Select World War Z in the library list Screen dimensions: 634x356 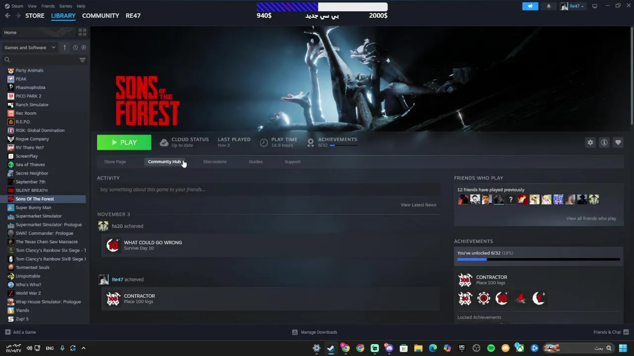coord(28,293)
